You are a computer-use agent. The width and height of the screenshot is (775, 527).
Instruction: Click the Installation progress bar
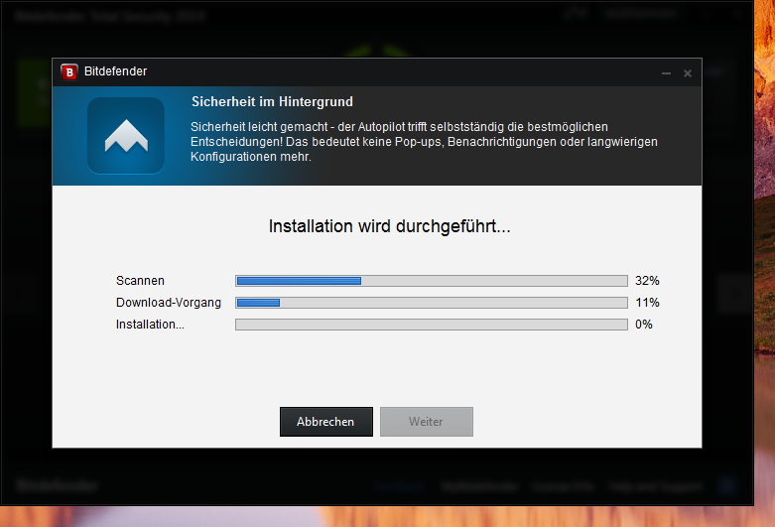[432, 325]
